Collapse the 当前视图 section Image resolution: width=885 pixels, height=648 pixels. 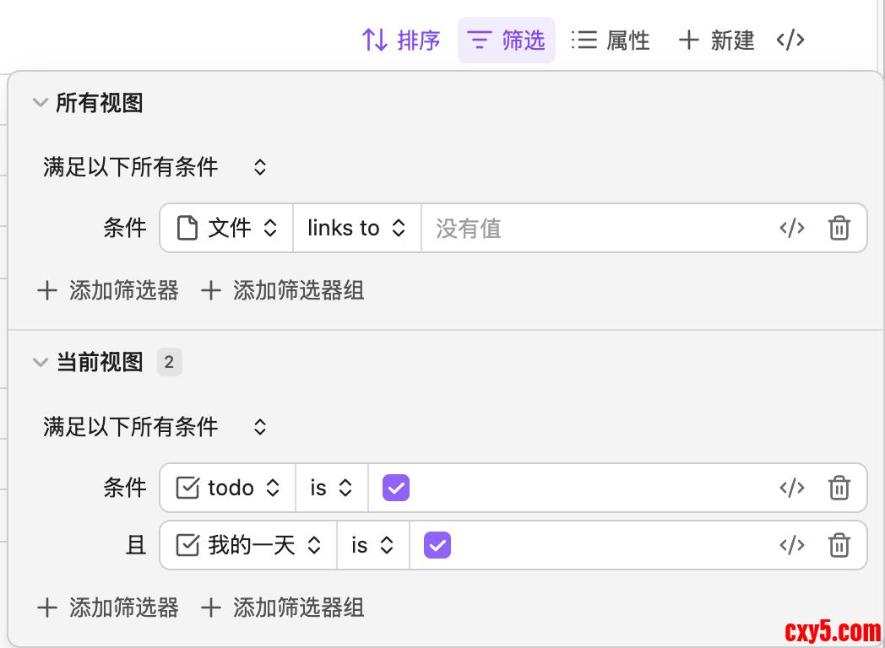pyautogui.click(x=40, y=363)
